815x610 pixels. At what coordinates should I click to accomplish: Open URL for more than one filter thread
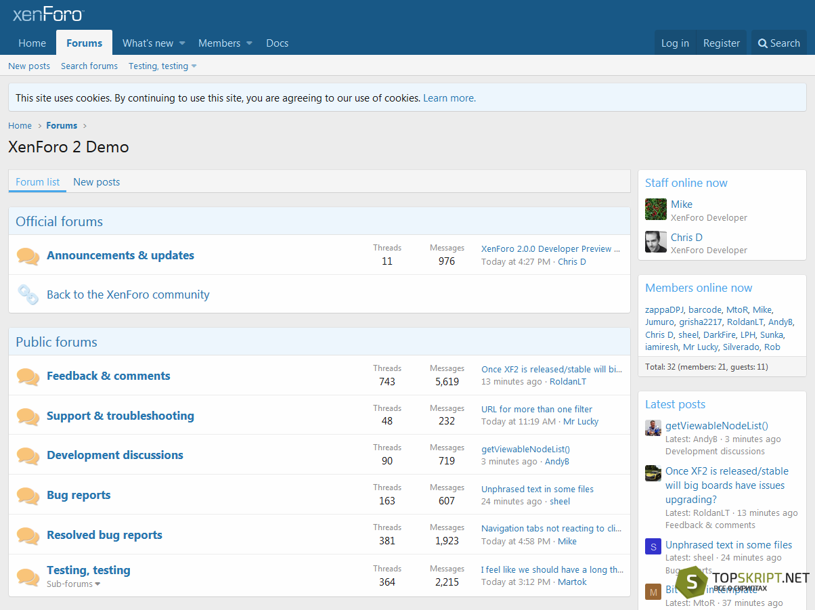(x=537, y=410)
